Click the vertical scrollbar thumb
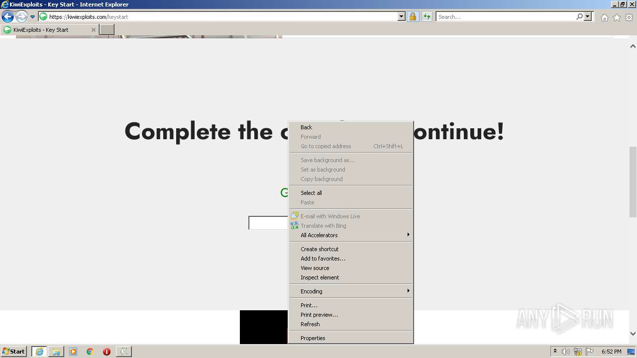 coord(633,181)
